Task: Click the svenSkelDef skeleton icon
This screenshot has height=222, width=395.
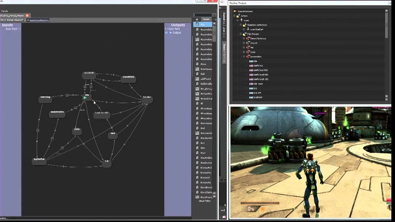Action: [248, 30]
